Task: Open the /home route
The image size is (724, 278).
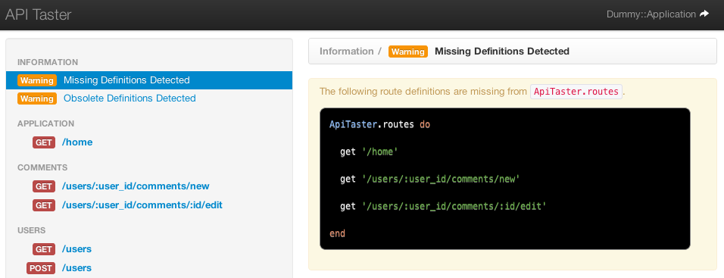Action: coord(77,142)
